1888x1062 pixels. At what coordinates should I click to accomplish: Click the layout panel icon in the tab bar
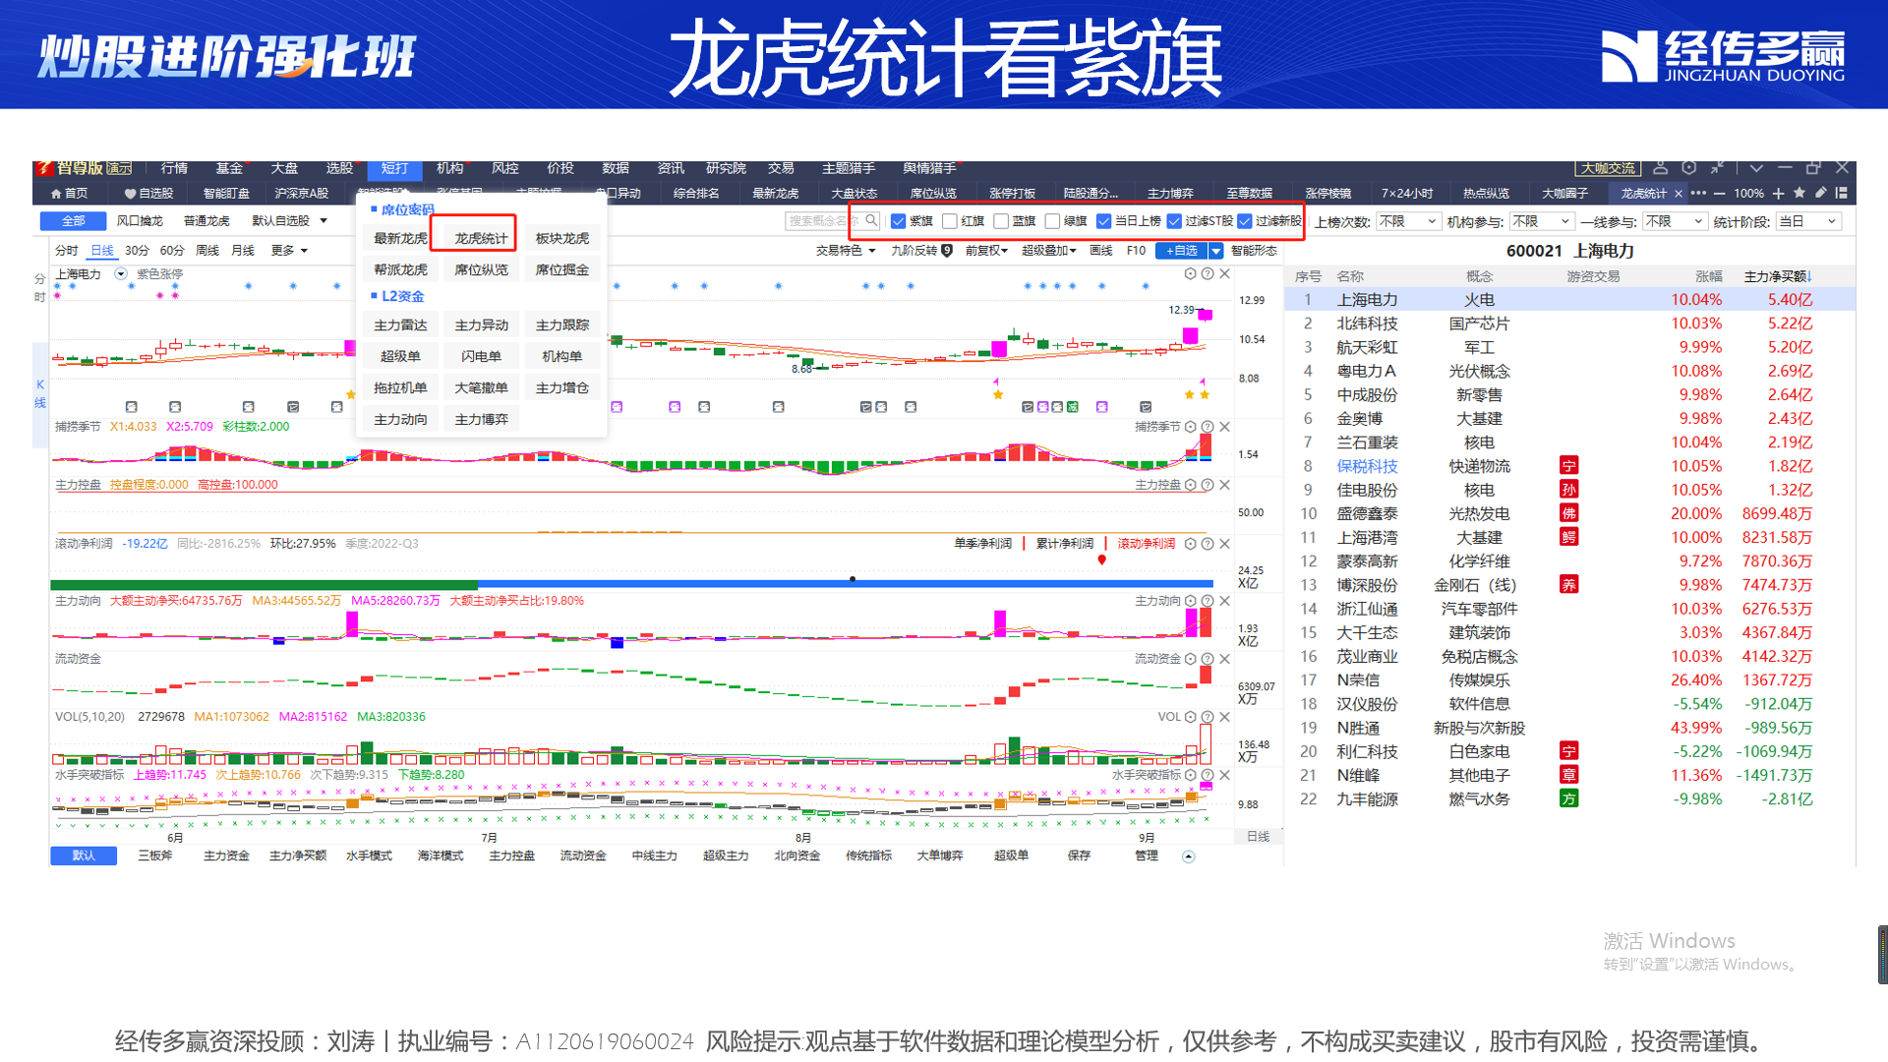[x=1842, y=194]
